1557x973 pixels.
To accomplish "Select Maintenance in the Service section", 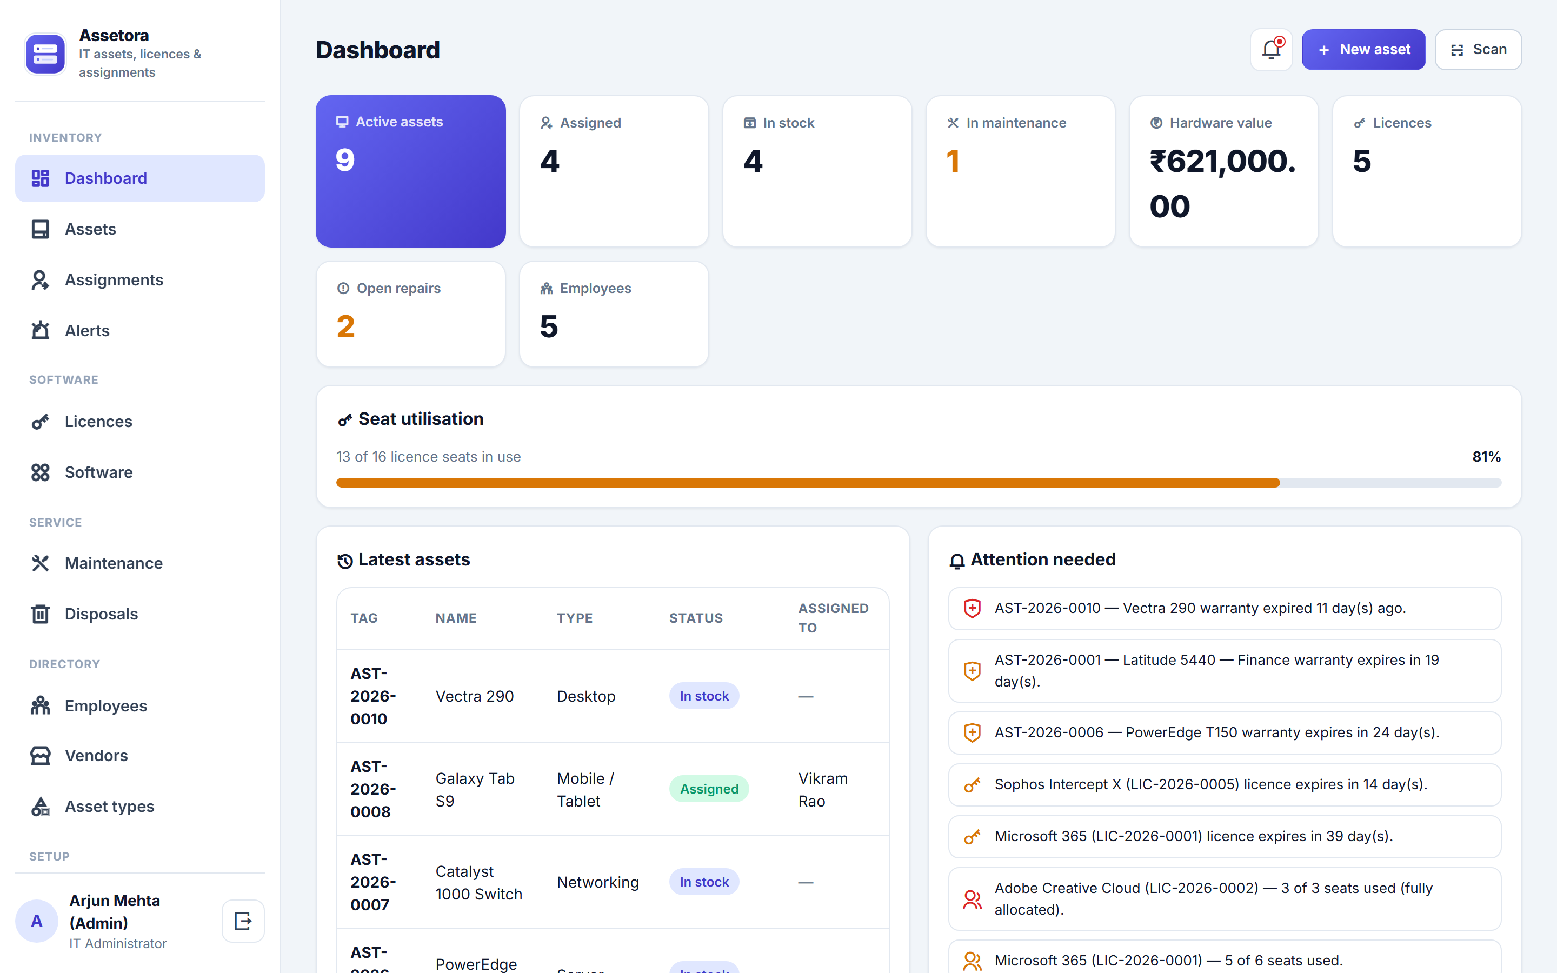I will (x=139, y=563).
